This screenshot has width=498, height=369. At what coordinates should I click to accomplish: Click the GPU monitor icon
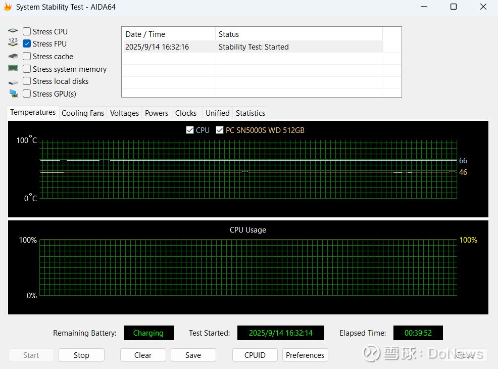[13, 94]
